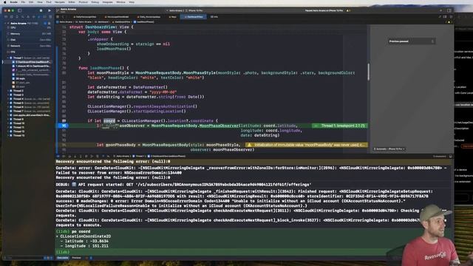This screenshot has width=473, height=266.
Task: Click the moonPhaseBody never used warning
Action: (x=307, y=145)
